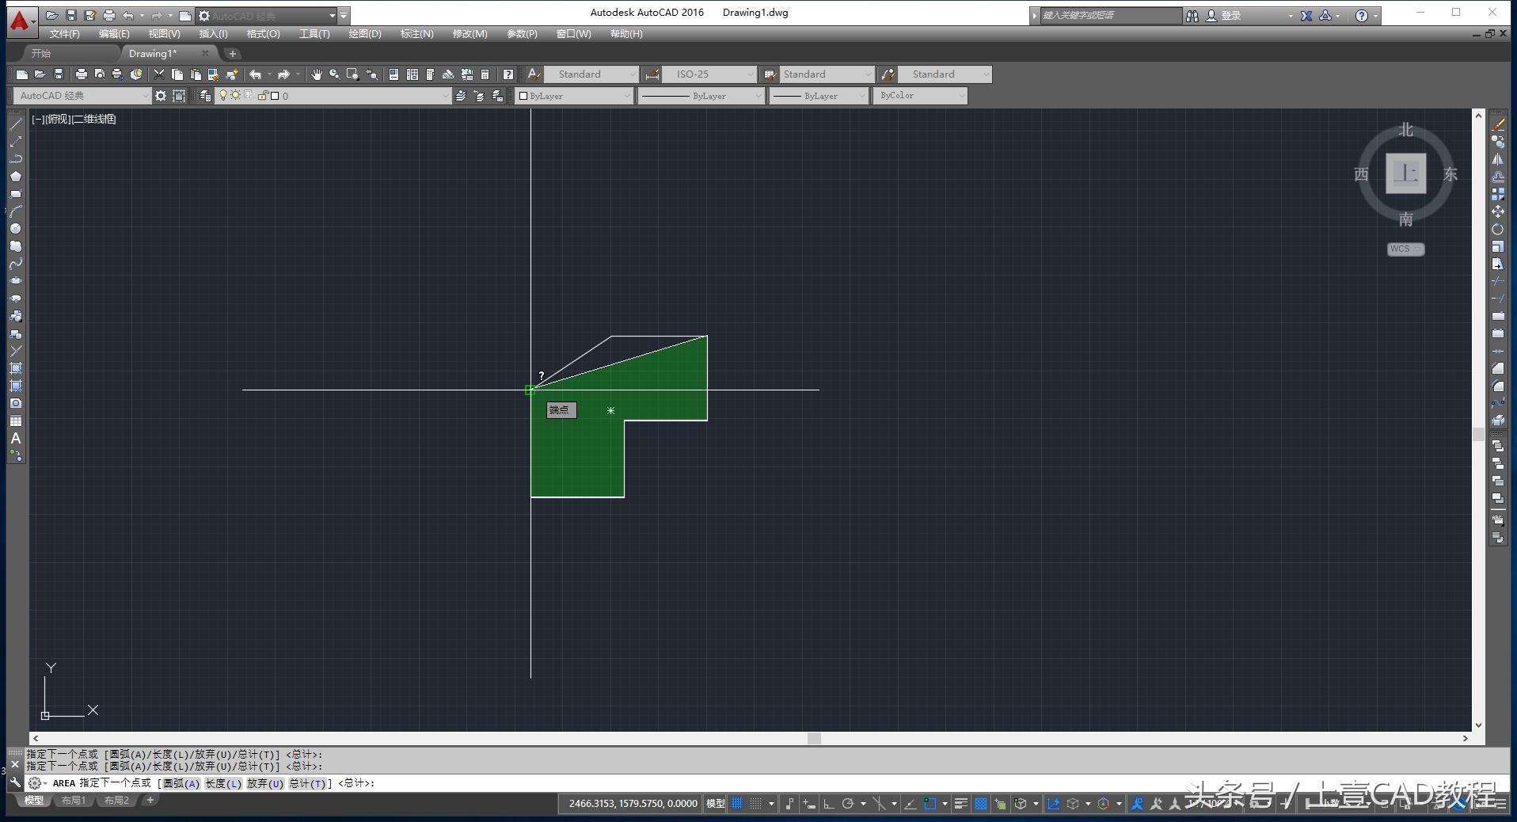1517x822 pixels.
Task: Choose the Multiline Text tool
Action: pos(15,439)
